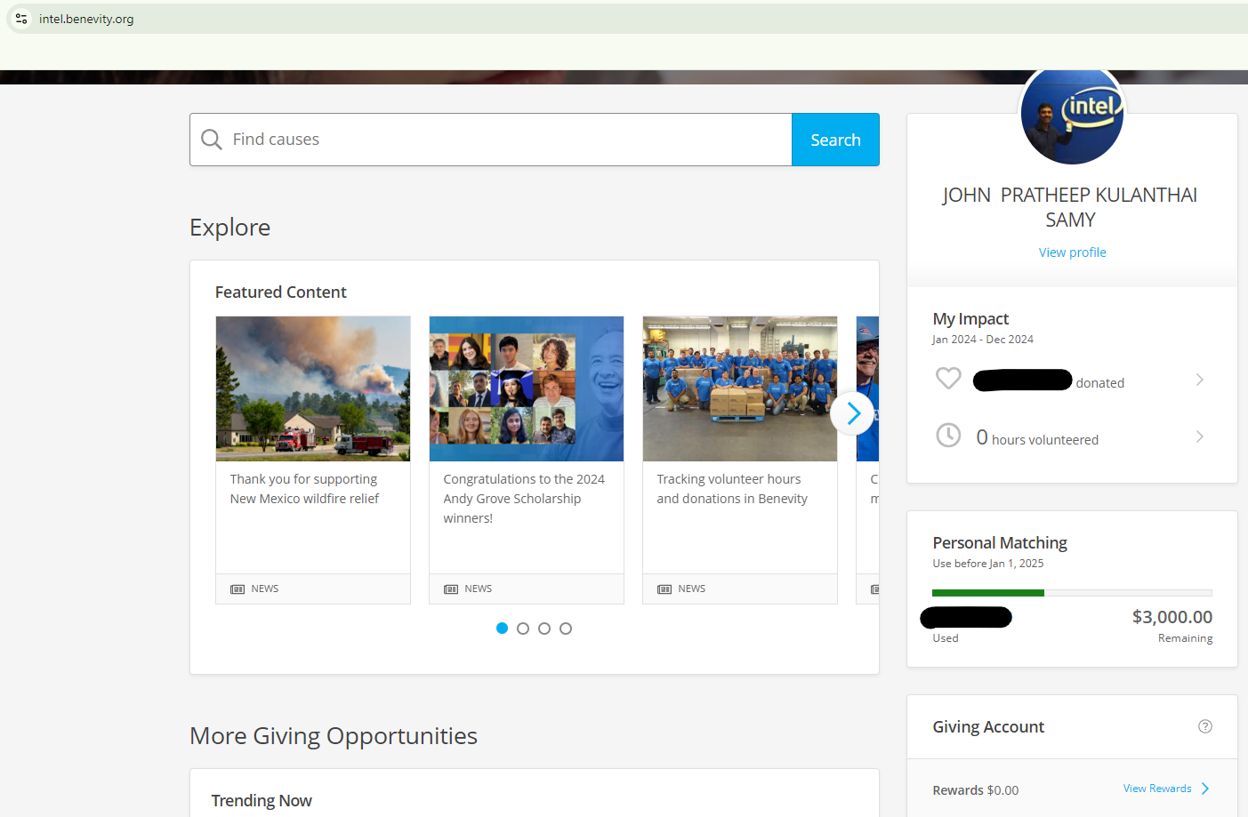This screenshot has height=817, width=1248.
Task: Open the Giving Account help question icon
Action: point(1205,726)
